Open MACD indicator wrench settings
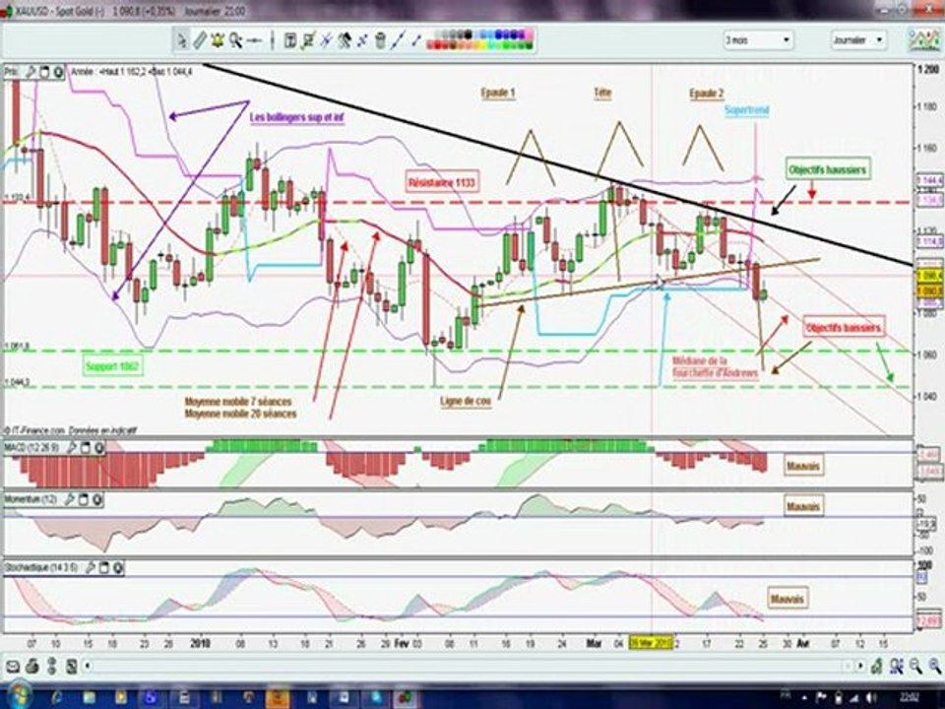The image size is (945, 709). click(x=71, y=447)
